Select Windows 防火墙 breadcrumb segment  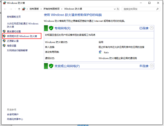73,9
